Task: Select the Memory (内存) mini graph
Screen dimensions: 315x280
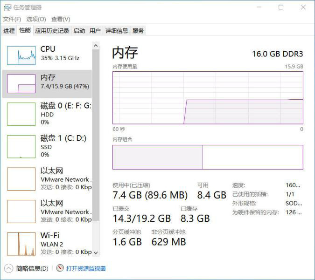Action: 21,83
